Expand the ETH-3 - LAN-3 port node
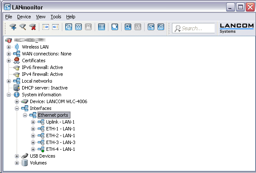 point(33,142)
